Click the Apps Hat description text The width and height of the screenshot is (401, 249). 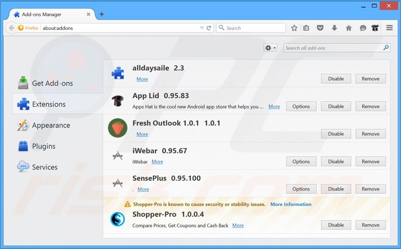click(198, 106)
